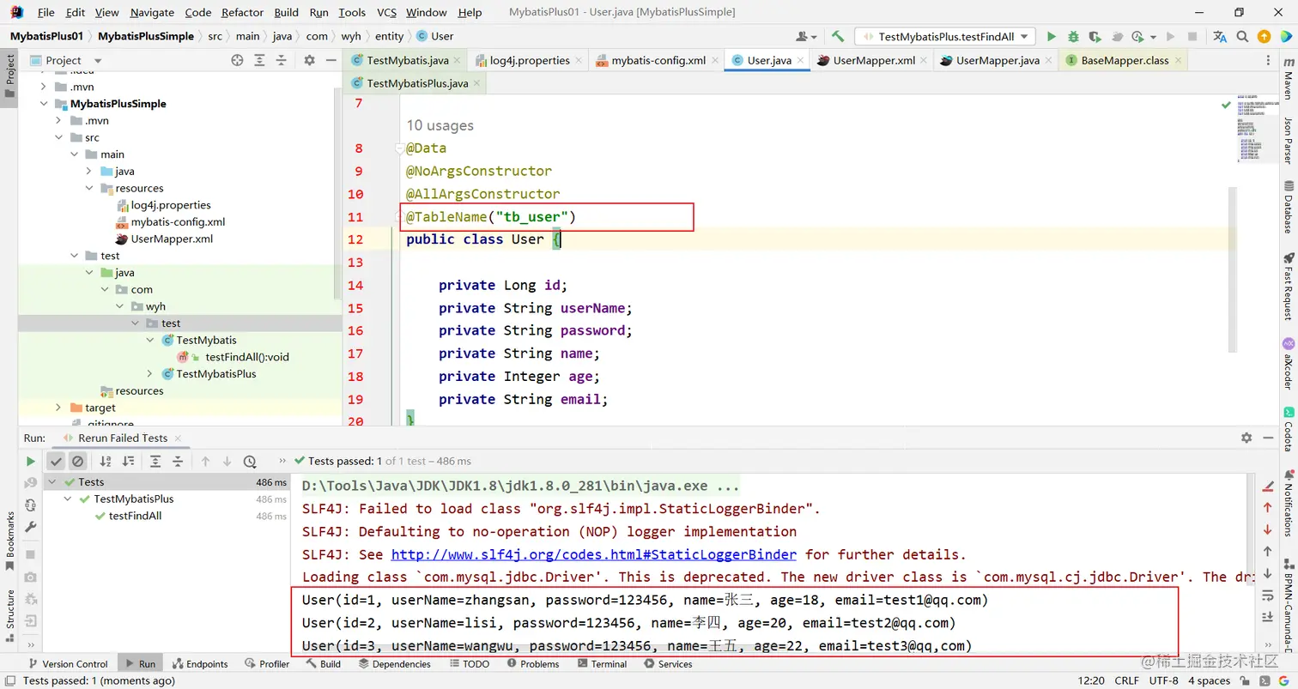Click UTF-8 encoding in status bar
The width and height of the screenshot is (1298, 689).
click(1163, 680)
